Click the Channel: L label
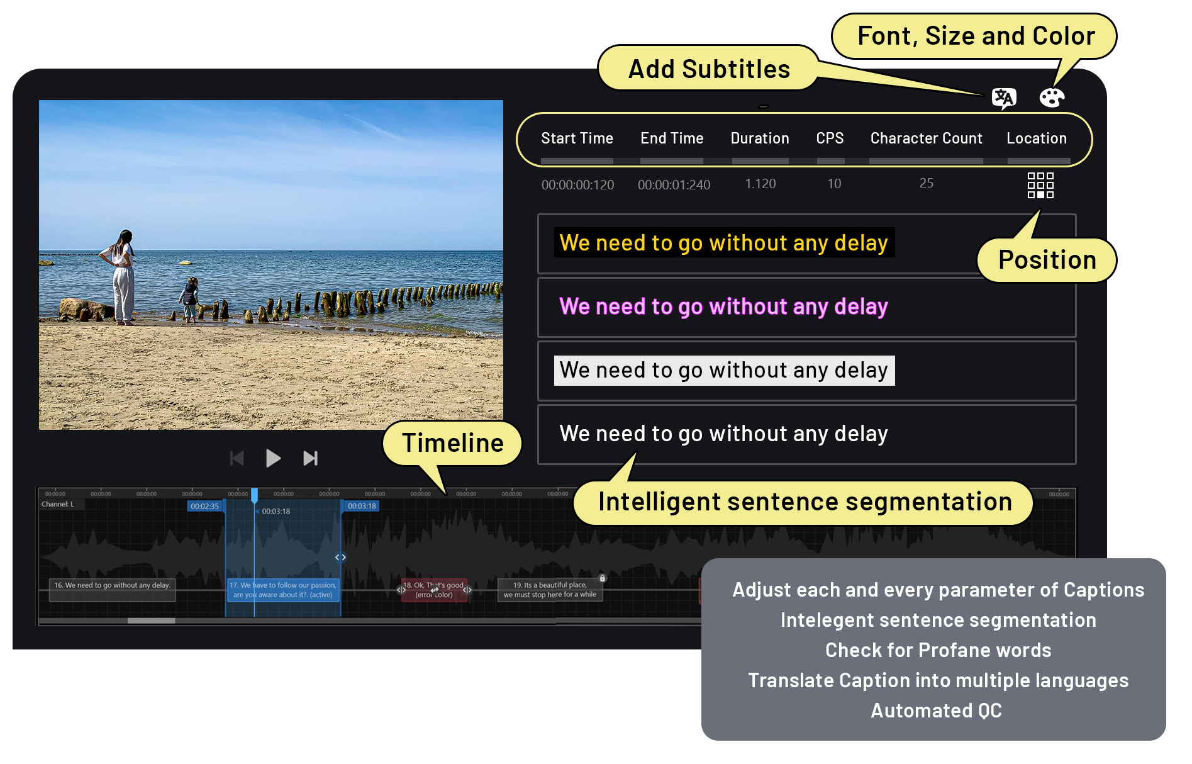The height and width of the screenshot is (764, 1192). pos(58,504)
